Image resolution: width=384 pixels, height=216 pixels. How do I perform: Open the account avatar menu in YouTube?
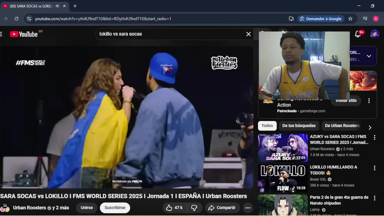pyautogui.click(x=375, y=34)
